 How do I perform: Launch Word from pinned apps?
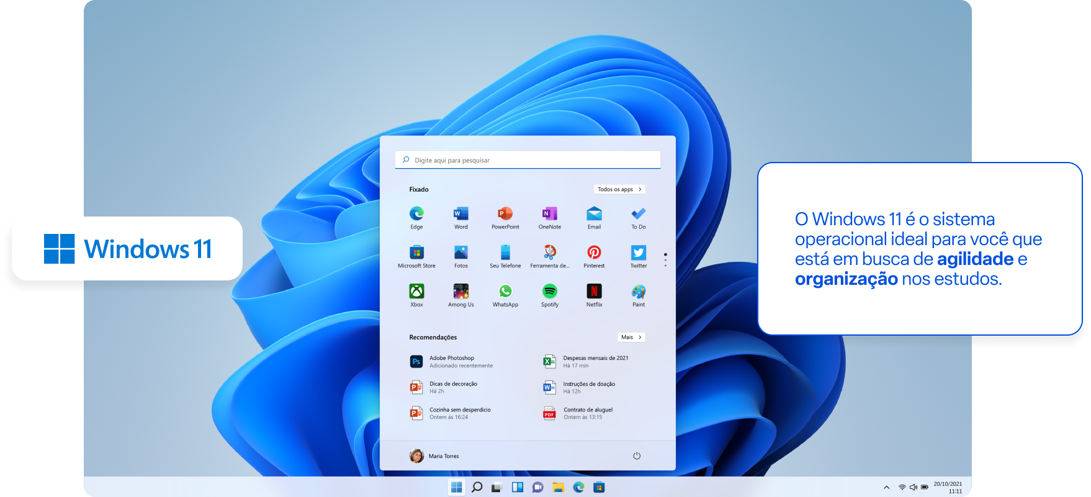coord(461,218)
